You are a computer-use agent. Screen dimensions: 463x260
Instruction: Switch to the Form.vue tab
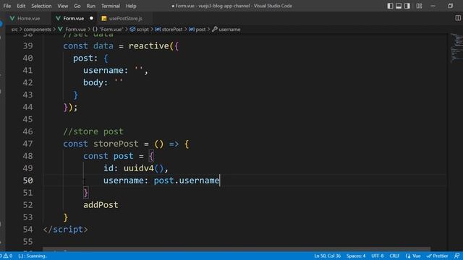74,18
